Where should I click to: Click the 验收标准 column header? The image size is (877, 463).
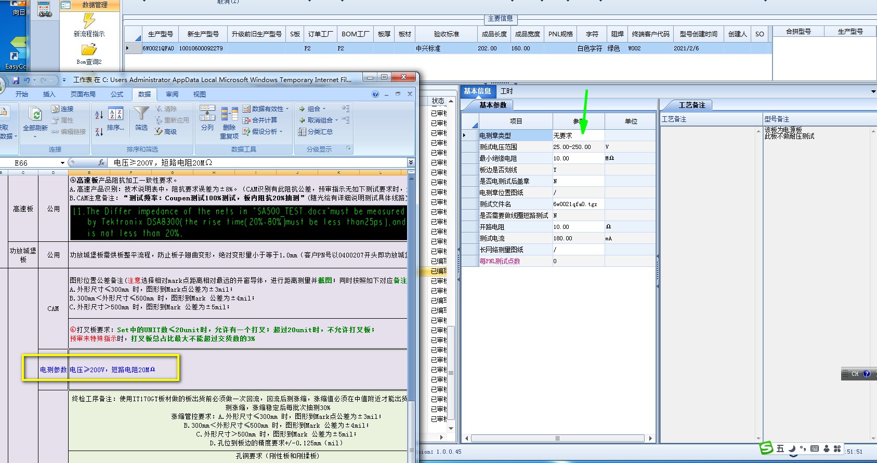click(447, 34)
